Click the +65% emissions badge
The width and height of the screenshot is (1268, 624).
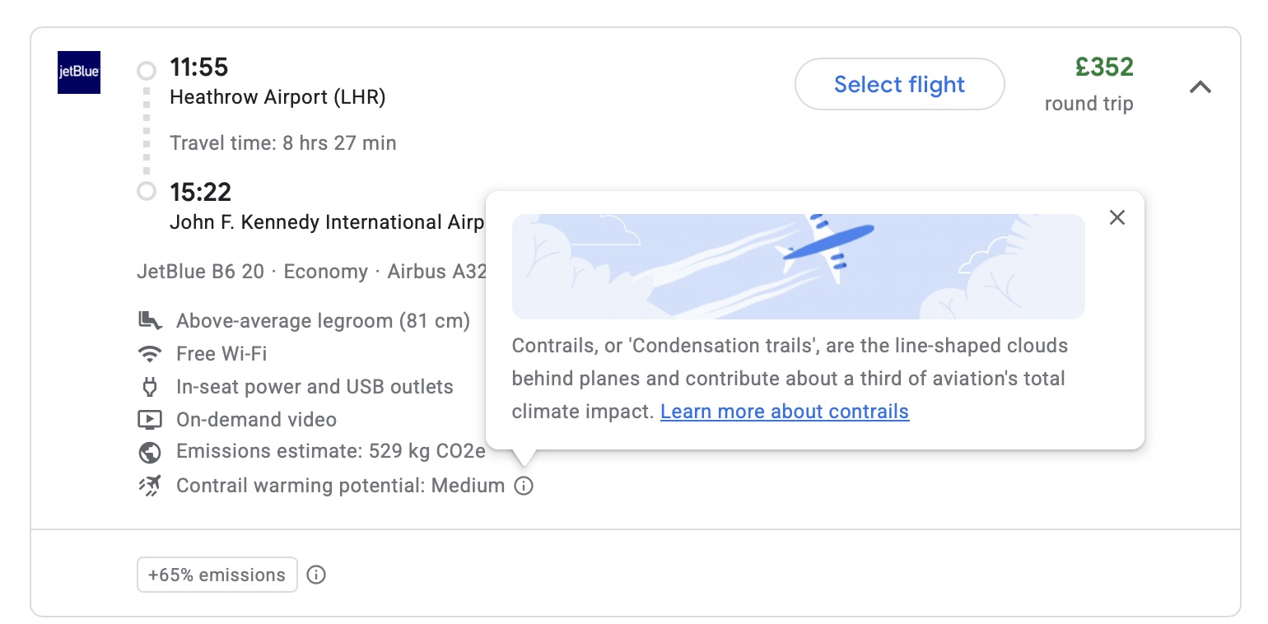point(217,575)
